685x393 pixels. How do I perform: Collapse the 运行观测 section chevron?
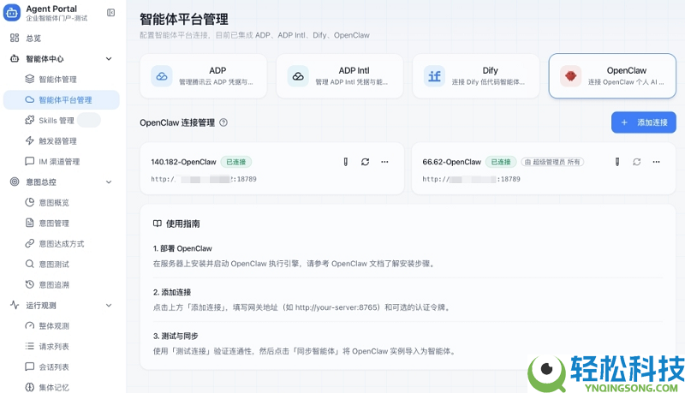click(109, 305)
